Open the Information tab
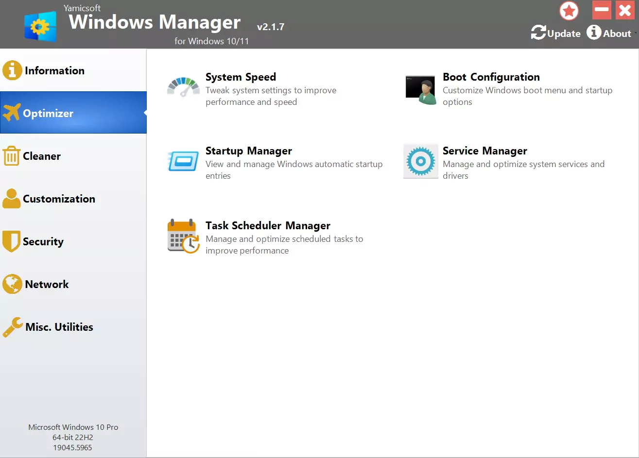This screenshot has width=639, height=458. point(73,70)
